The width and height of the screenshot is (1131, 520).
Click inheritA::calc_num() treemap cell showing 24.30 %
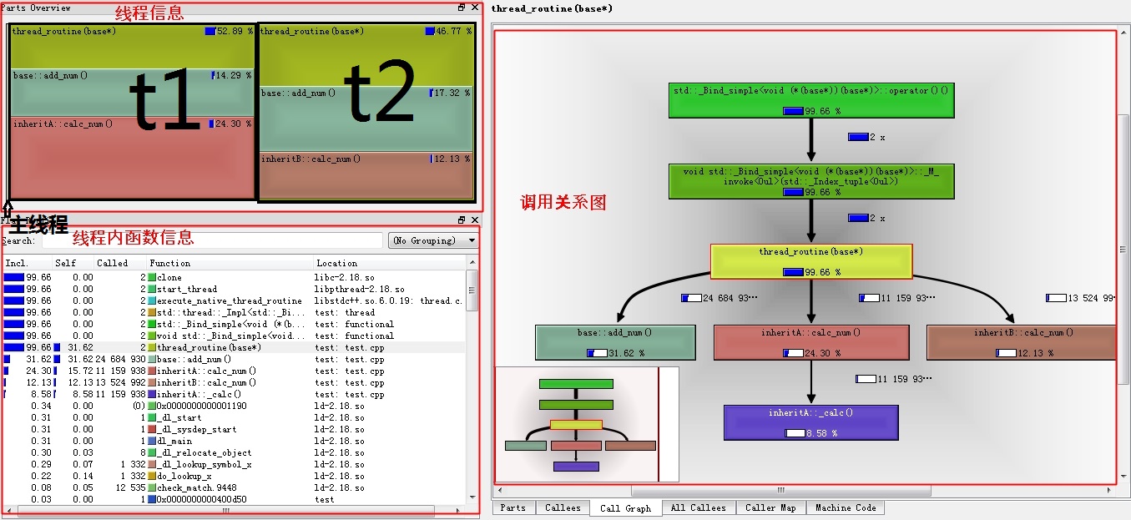(x=132, y=158)
